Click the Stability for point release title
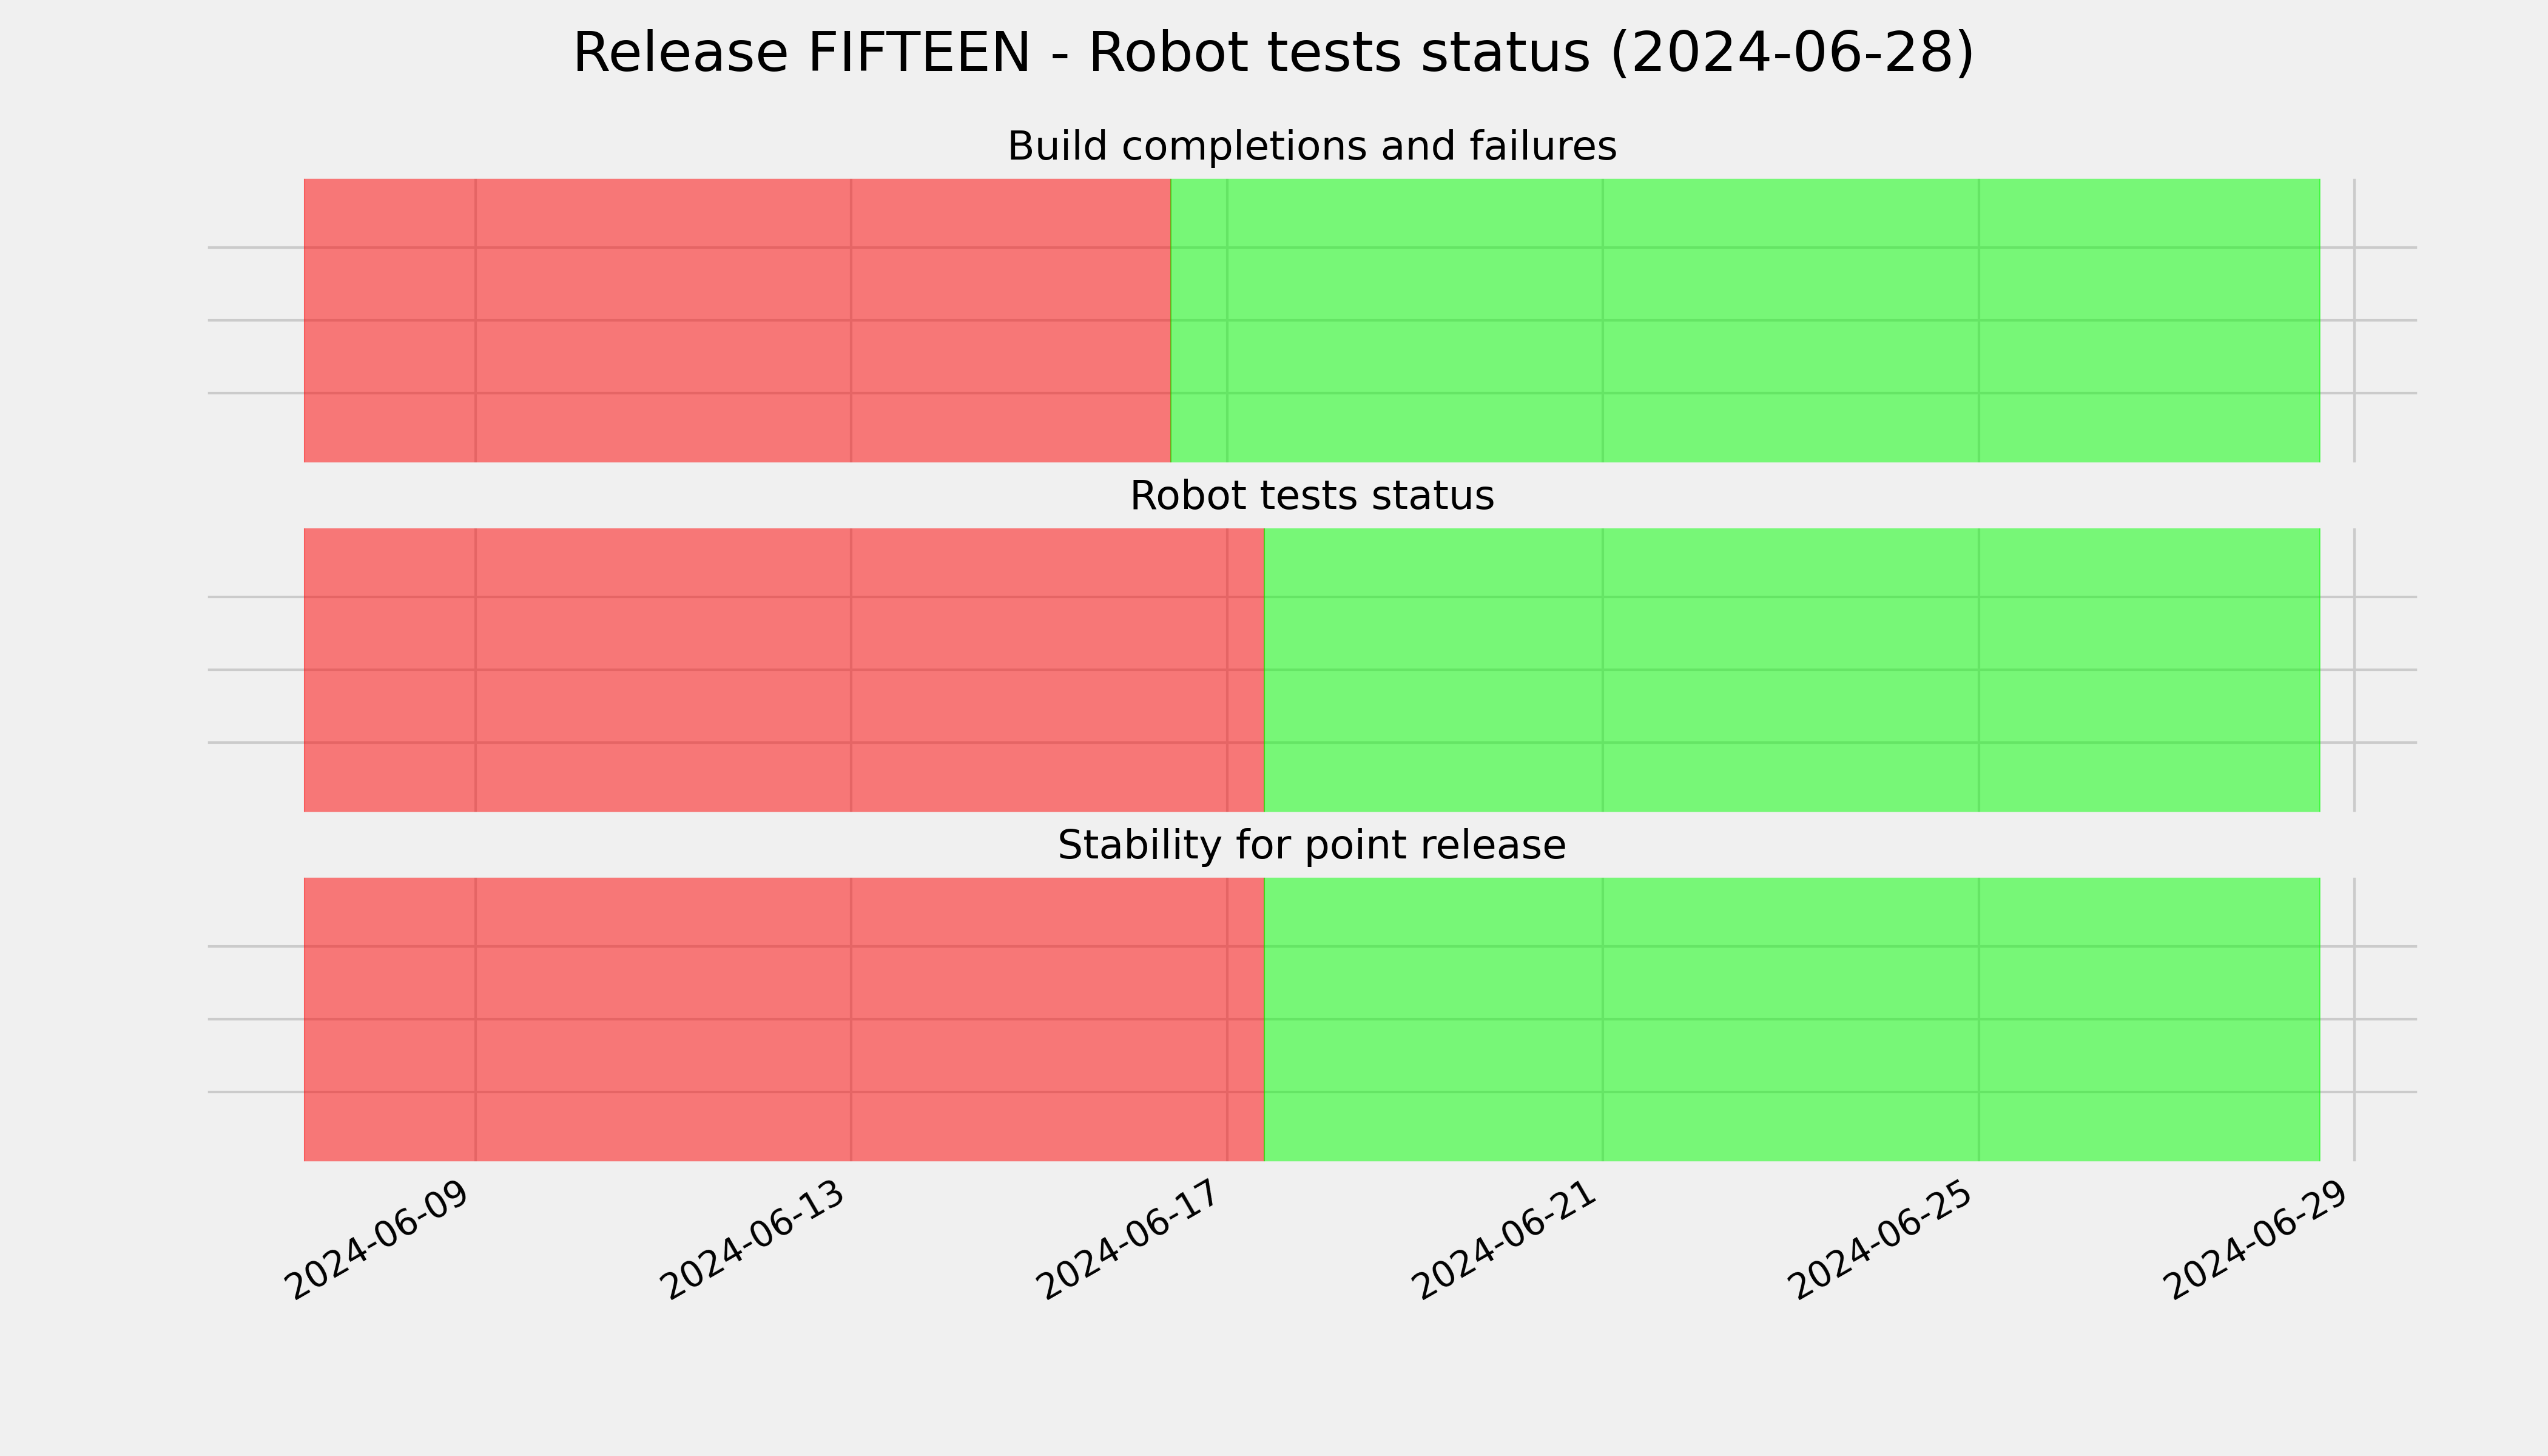The width and height of the screenshot is (2548, 1456). [1312, 846]
